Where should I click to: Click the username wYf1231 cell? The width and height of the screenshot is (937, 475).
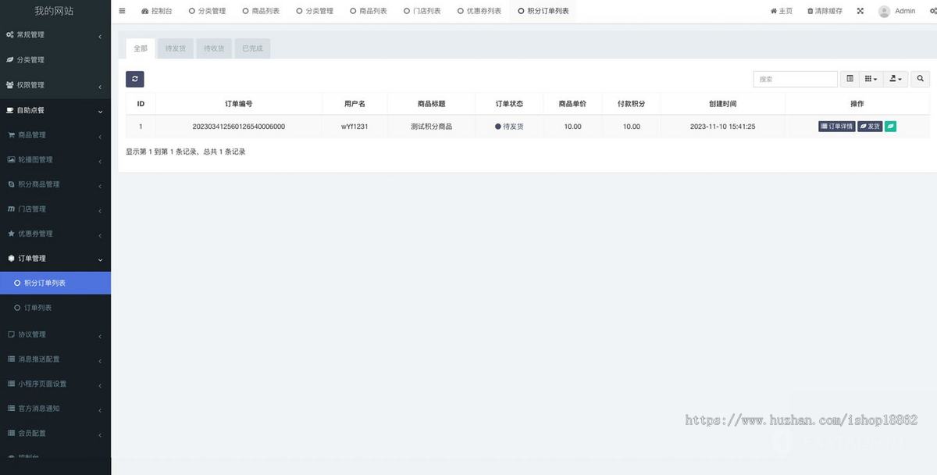[x=354, y=127]
